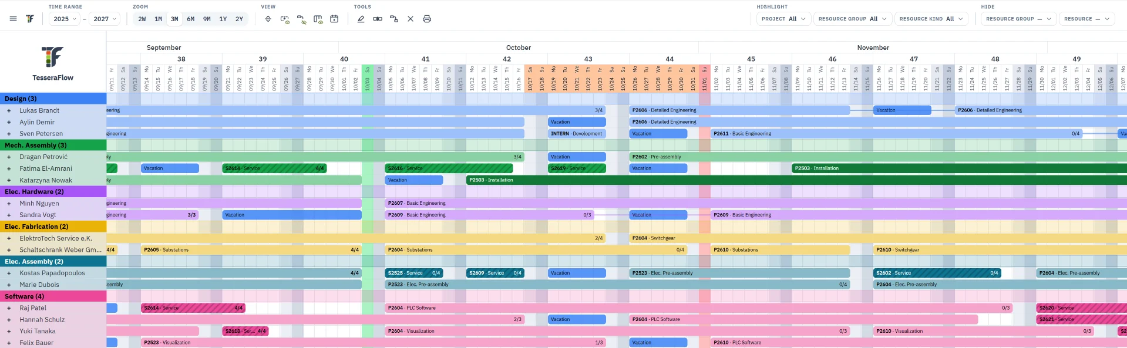Viewport: 1127px width, 348px height.
Task: Select the P2604 · PLC Software bar for Raj Patel
Action: (x=699, y=308)
